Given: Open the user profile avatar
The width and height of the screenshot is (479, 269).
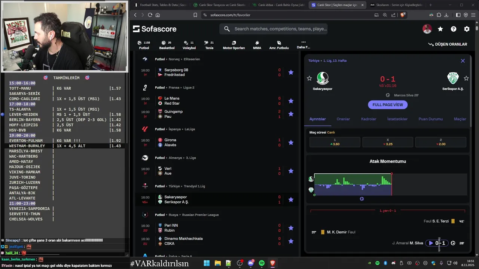Looking at the screenshot, I should [x=427, y=29].
